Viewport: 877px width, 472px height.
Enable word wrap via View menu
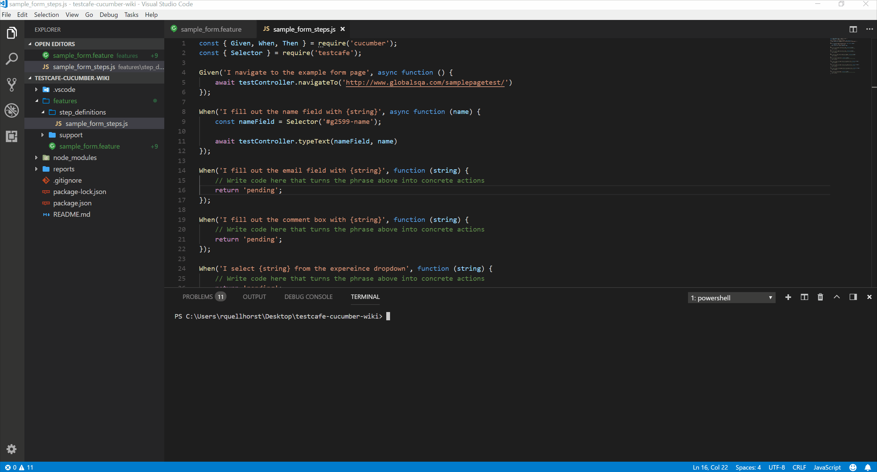pos(72,14)
